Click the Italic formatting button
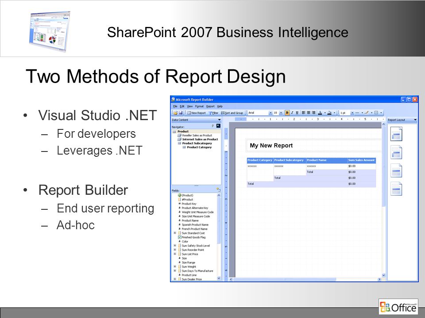Viewport: 425px width, 318px height. [x=292, y=113]
